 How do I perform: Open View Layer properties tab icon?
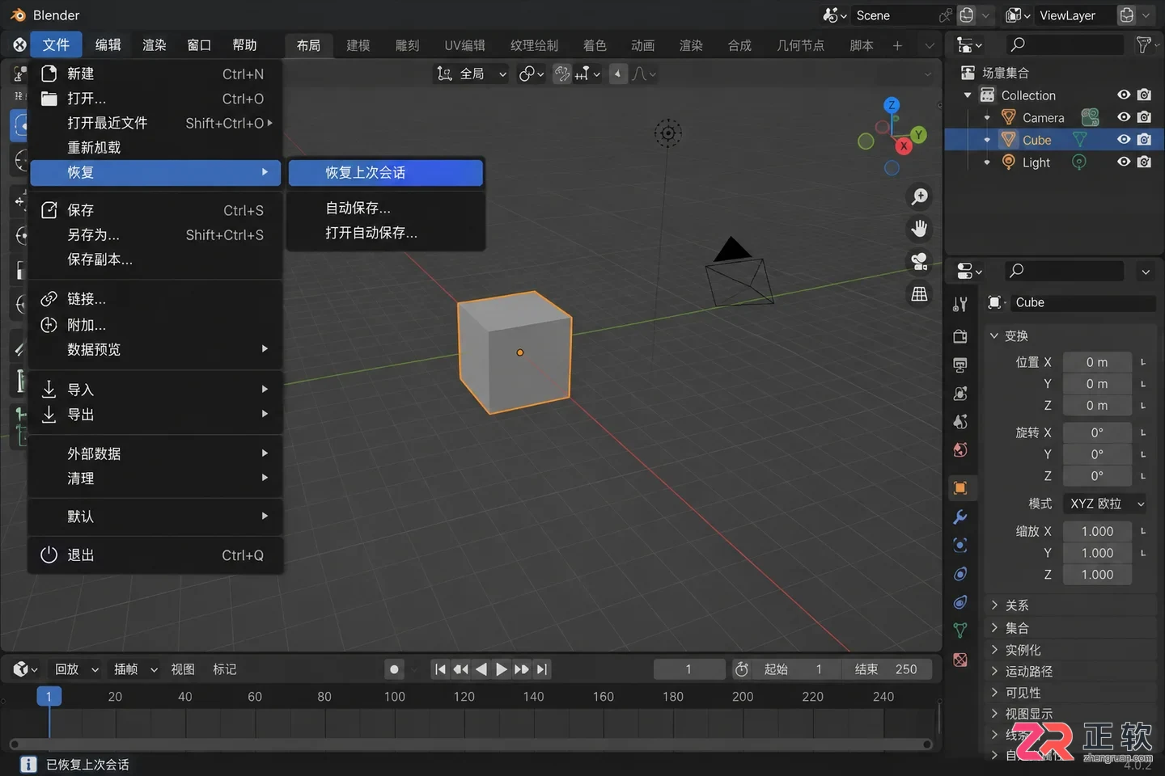pyautogui.click(x=960, y=394)
